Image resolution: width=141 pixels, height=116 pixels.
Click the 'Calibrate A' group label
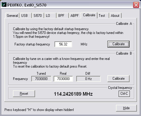coord(124,24)
